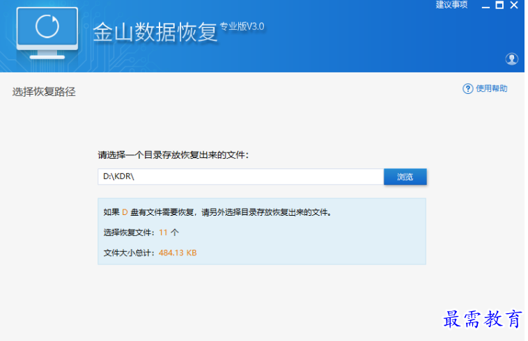Click the 浏览 browse button
The image size is (528, 341).
click(405, 177)
